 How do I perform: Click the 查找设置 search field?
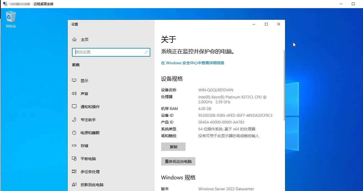click(111, 52)
